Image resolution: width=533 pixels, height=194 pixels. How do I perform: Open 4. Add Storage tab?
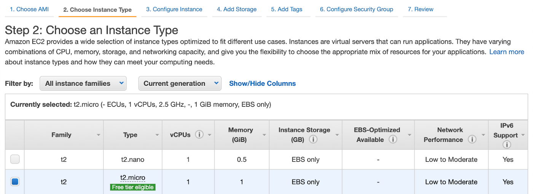(237, 9)
